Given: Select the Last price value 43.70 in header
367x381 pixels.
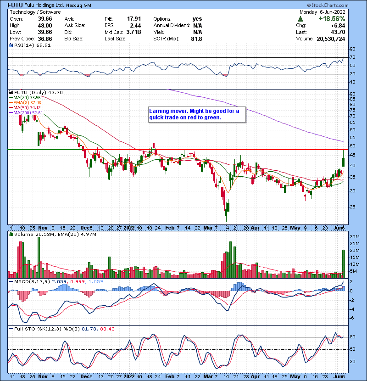Looking at the screenshot, I should (x=338, y=32).
